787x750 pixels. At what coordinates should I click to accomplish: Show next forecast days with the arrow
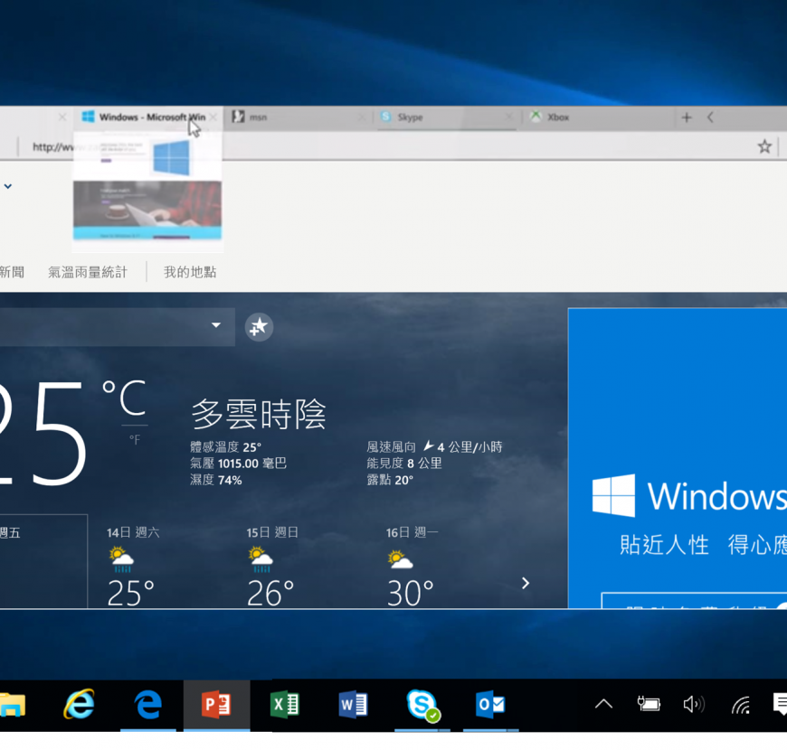point(526,583)
